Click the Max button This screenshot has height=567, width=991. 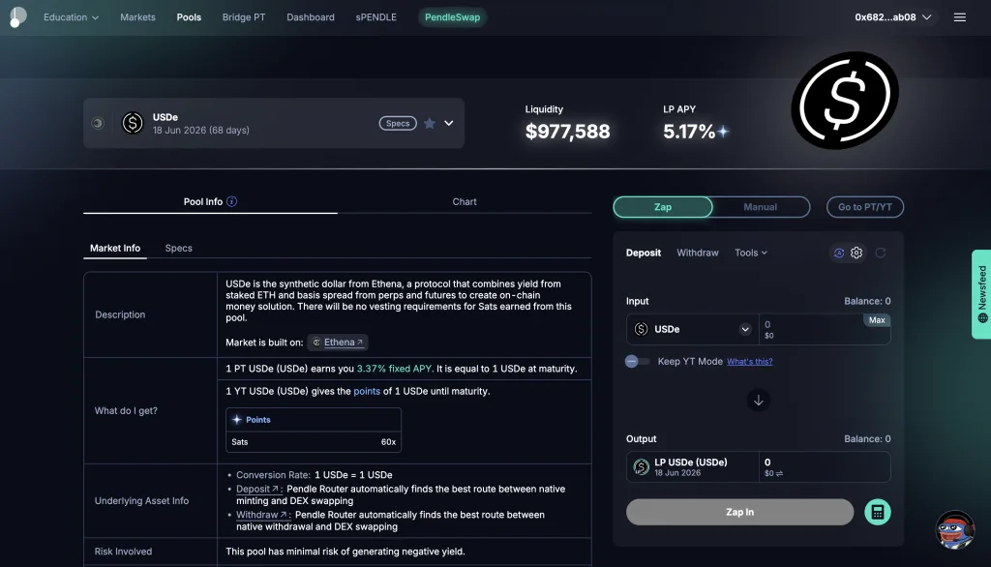point(877,320)
